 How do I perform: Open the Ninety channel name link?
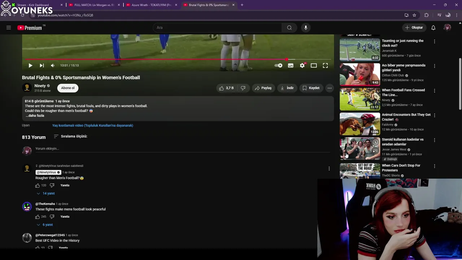[40, 86]
